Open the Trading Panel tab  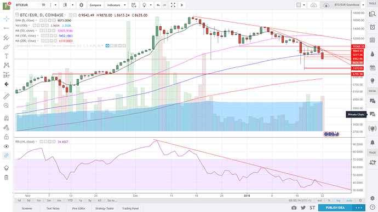(x=130, y=208)
